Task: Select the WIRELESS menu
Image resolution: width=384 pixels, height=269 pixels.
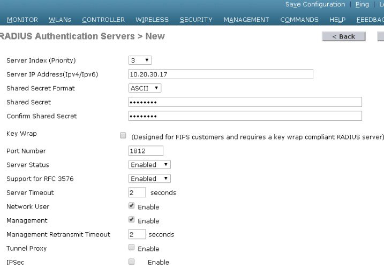Action: click(x=152, y=20)
